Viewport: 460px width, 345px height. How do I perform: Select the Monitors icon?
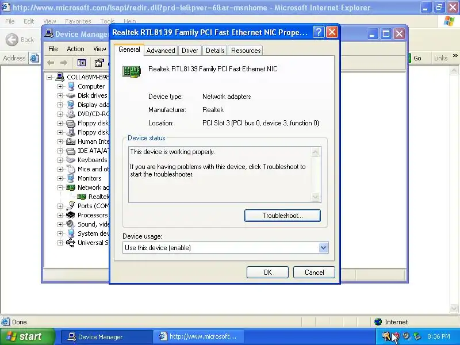pos(71,178)
